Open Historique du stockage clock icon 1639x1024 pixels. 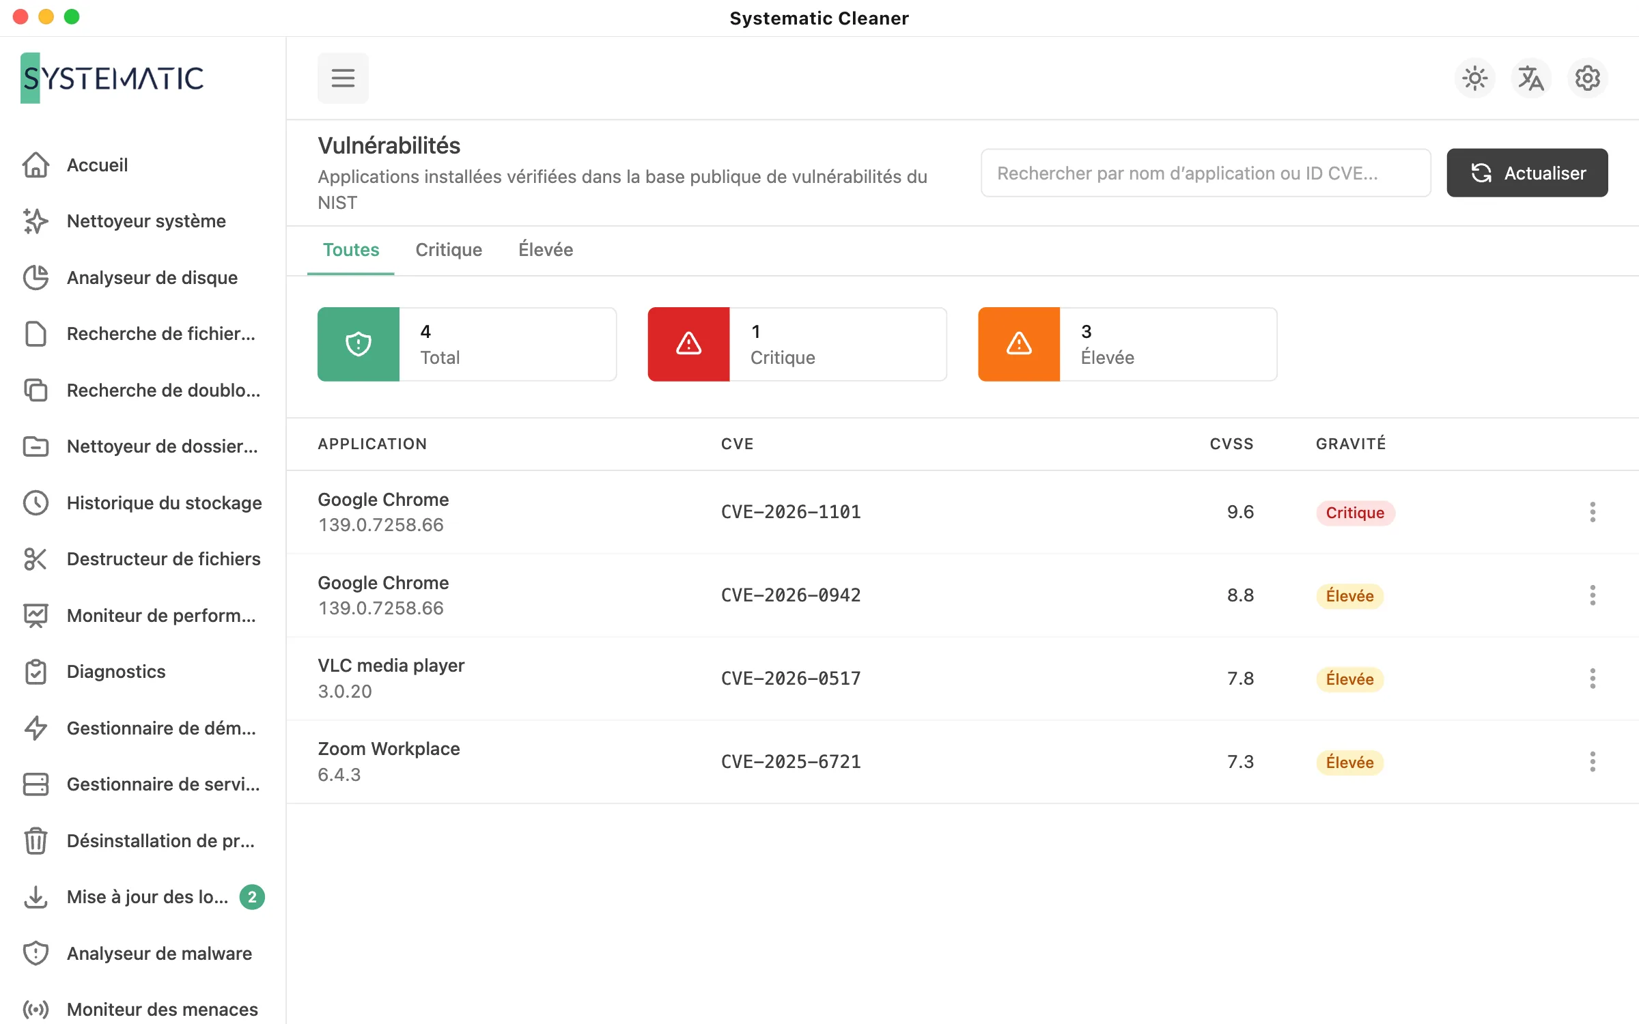[x=36, y=502]
